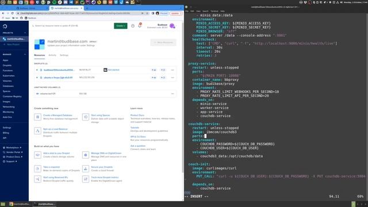This screenshot has width=368, height=207.
Task: Expand the first budibase droplet row
Action: pos(37,70)
